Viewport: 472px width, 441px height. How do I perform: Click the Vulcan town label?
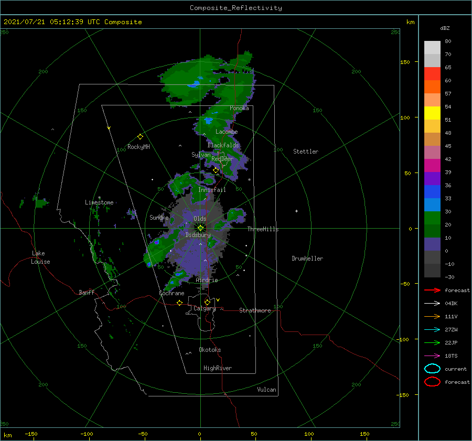coord(266,390)
